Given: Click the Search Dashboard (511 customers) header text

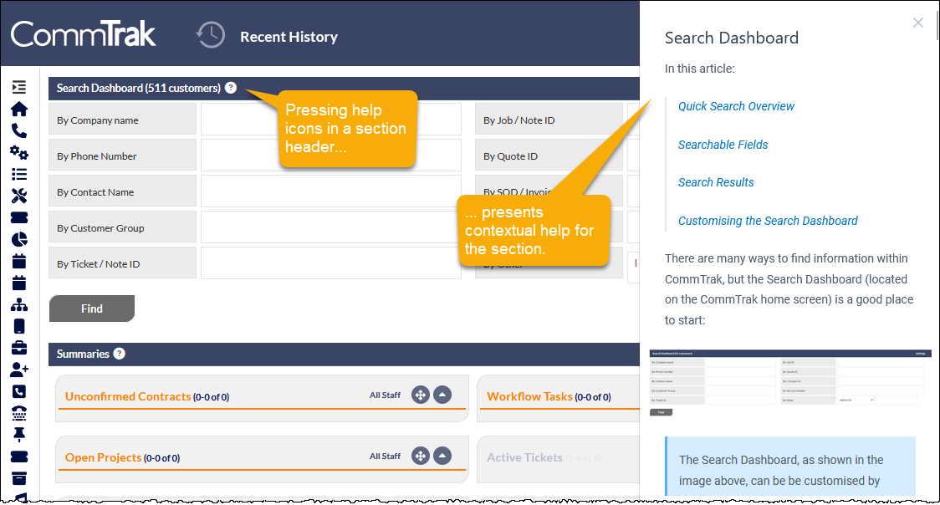Looking at the screenshot, I should (x=139, y=88).
